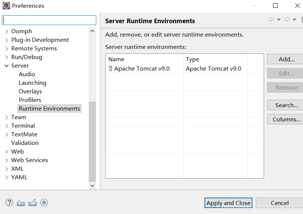Select Runtime Environments tree item
Viewport: 303px width, 214px height.
click(x=49, y=108)
